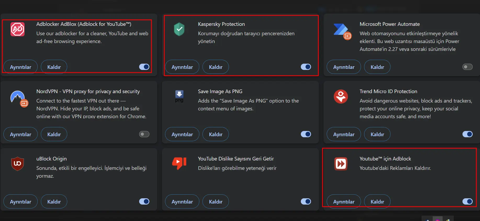
Task: Click the Save Image As PNG icon
Action: click(x=179, y=97)
